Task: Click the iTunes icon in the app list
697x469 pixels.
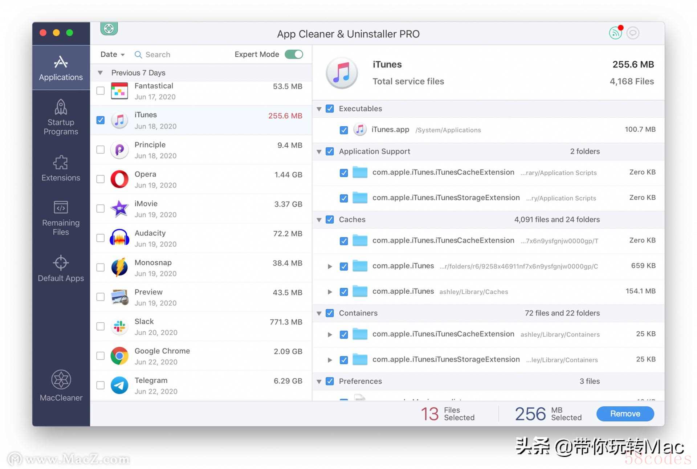Action: [x=119, y=120]
